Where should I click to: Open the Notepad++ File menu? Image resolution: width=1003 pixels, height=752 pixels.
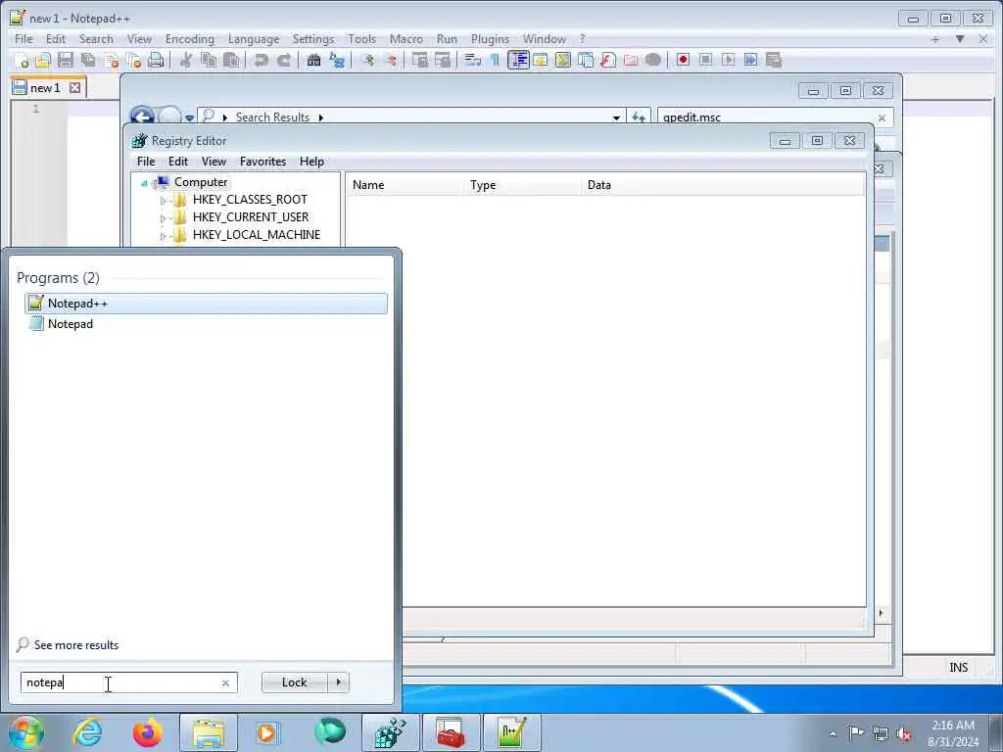[x=24, y=39]
